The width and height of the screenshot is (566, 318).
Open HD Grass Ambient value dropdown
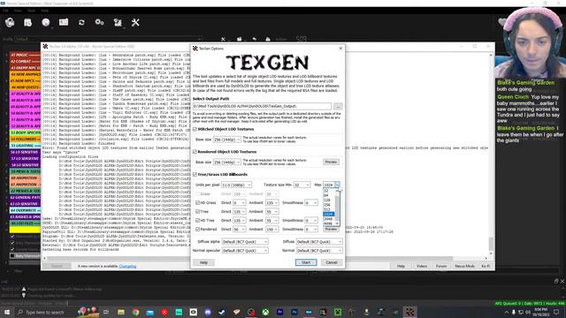point(272,203)
